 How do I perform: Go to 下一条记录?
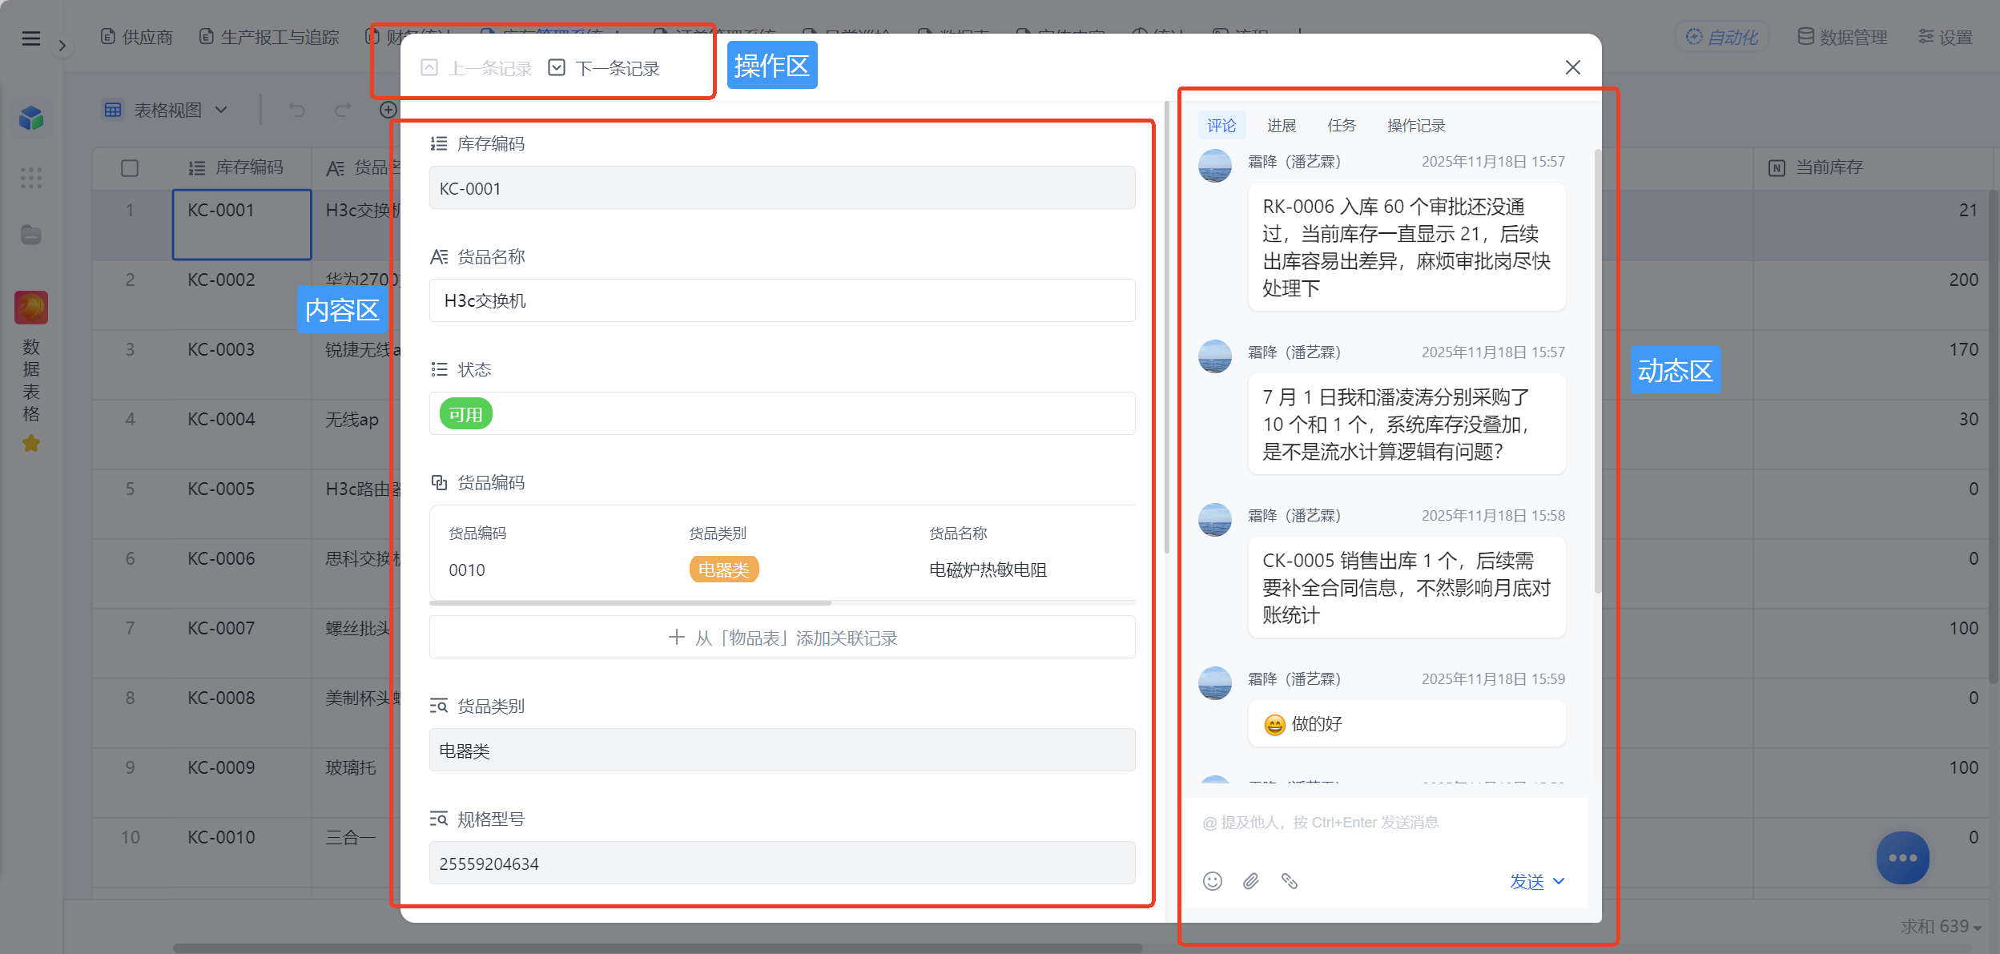(605, 68)
